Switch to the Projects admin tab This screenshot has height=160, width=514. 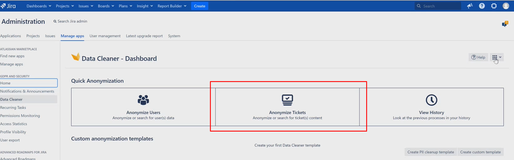33,36
